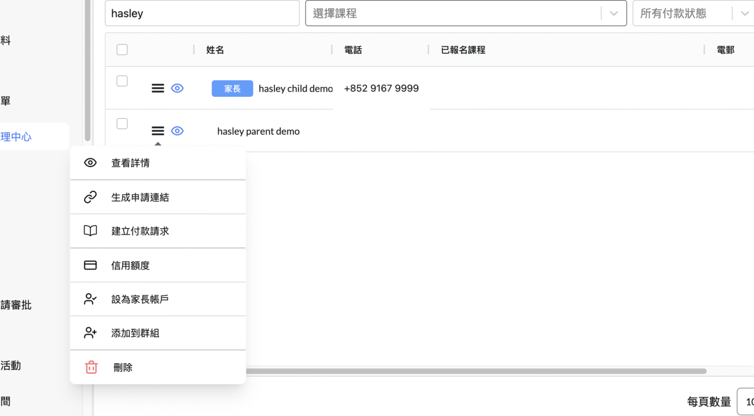
Task: Check the hasley child demo row checkbox
Action: 122,81
